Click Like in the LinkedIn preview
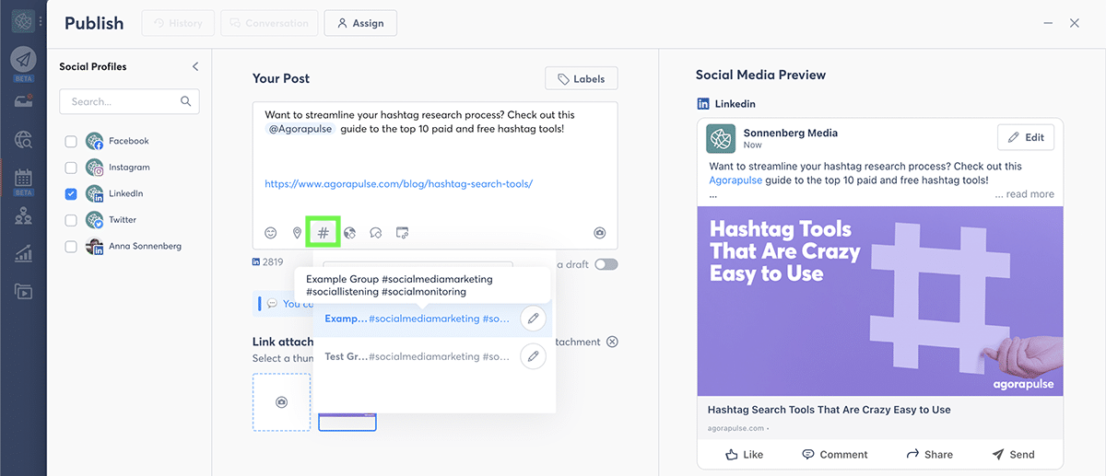Screen dimensions: 1106x476 click(744, 454)
